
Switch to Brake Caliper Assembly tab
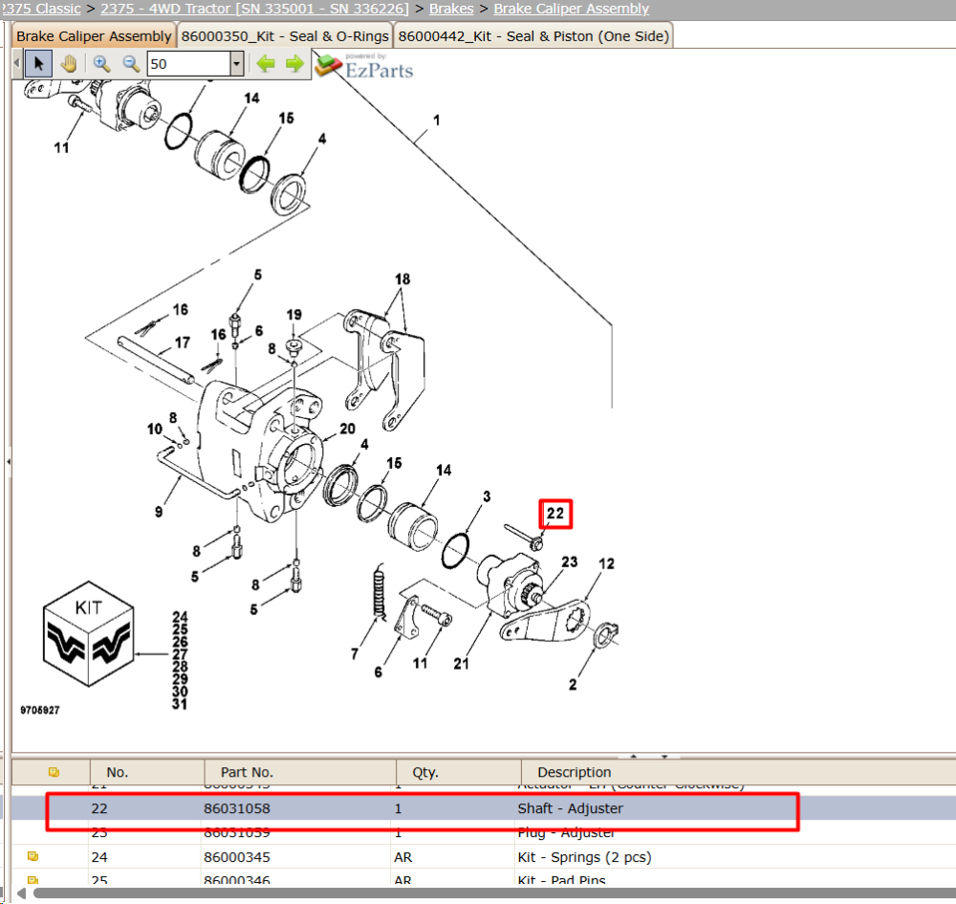point(94,36)
